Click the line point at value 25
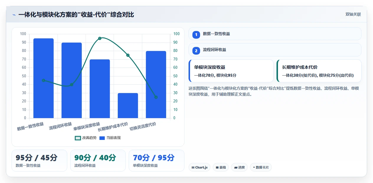The height and width of the screenshot is (183, 373). click(x=156, y=97)
